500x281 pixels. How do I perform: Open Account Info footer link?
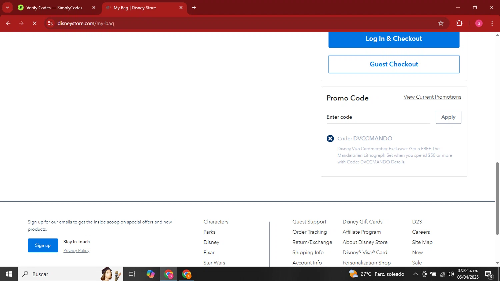tap(307, 263)
